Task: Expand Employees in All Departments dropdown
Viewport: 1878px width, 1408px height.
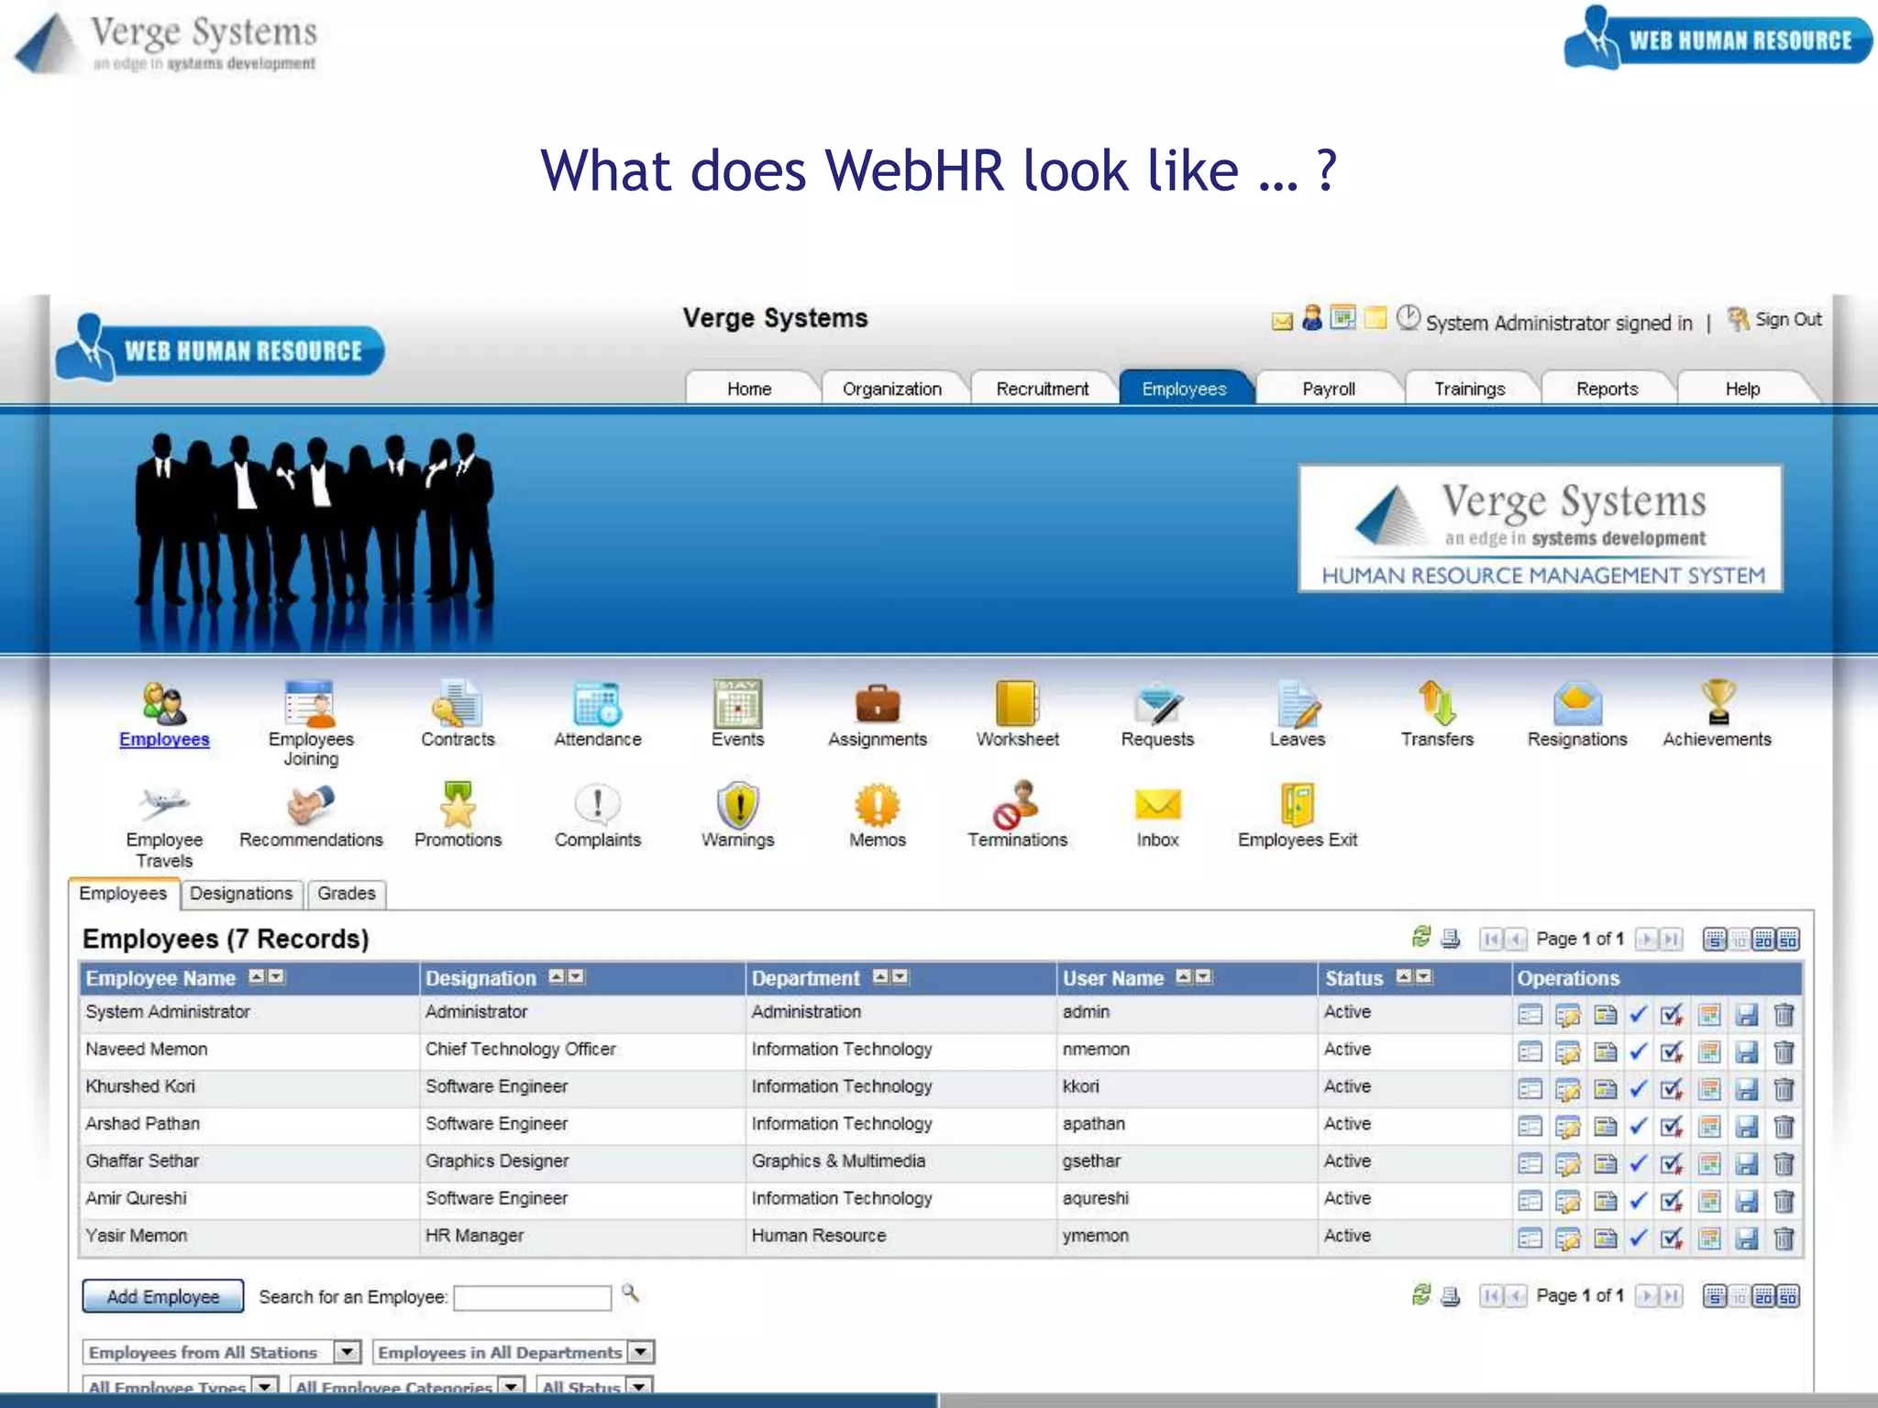Action: [641, 1352]
